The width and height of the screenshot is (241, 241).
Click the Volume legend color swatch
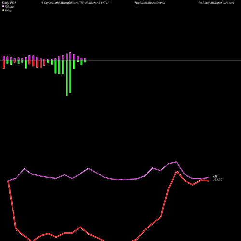pyautogui.click(x=3, y=6)
